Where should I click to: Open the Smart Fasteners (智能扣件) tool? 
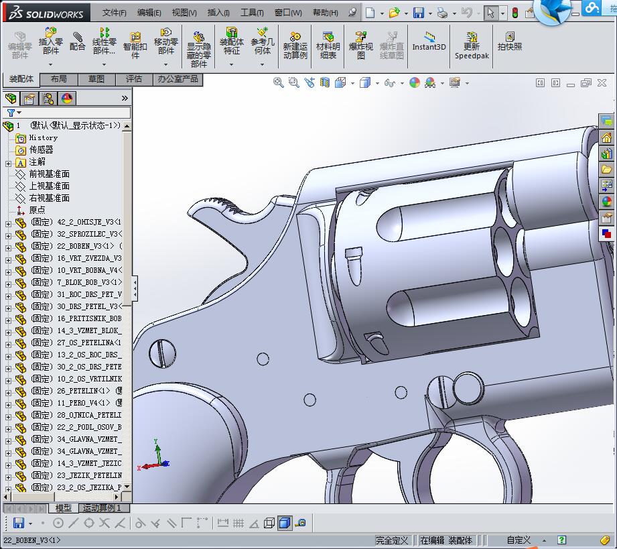point(135,40)
